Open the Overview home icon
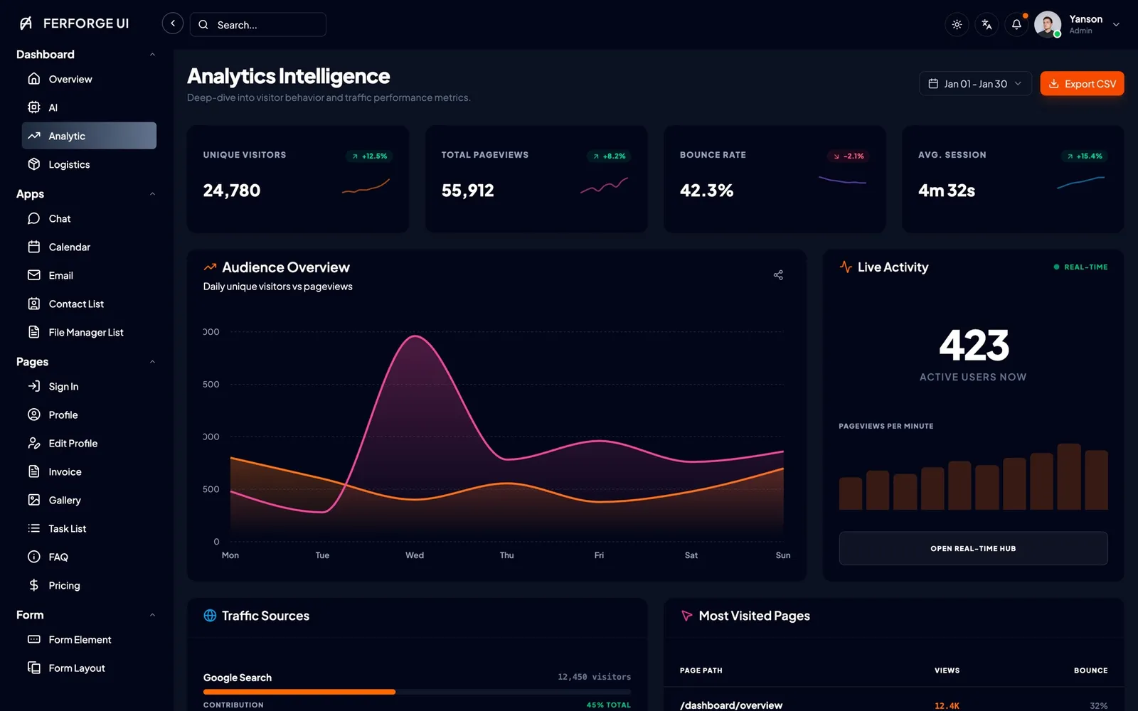 coord(33,79)
